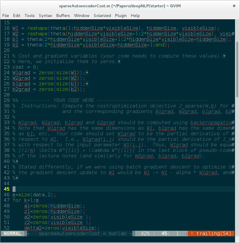Open the Tools menu
This screenshot has height=243, width=240.
click(x=29, y=15)
